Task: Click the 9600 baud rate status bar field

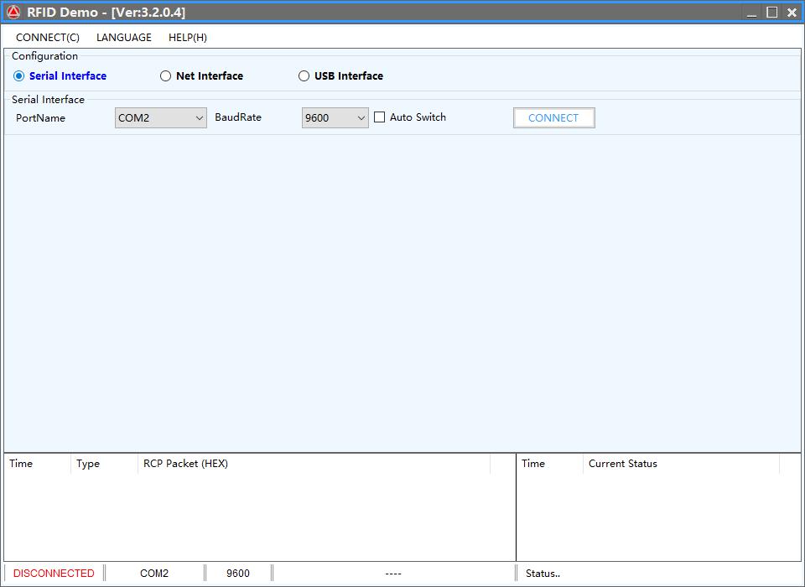Action: point(238,574)
